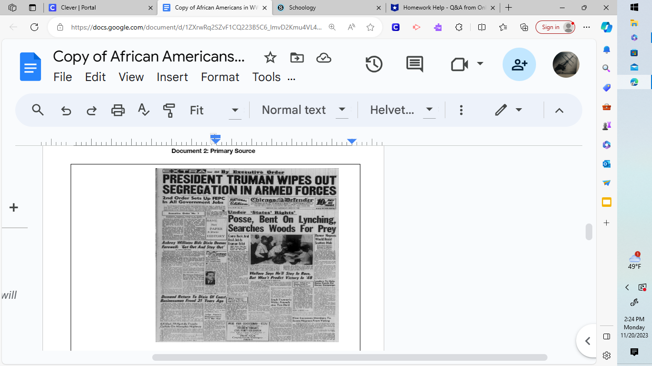
Task: Click the horizontal document scrollbar
Action: tap(349, 357)
